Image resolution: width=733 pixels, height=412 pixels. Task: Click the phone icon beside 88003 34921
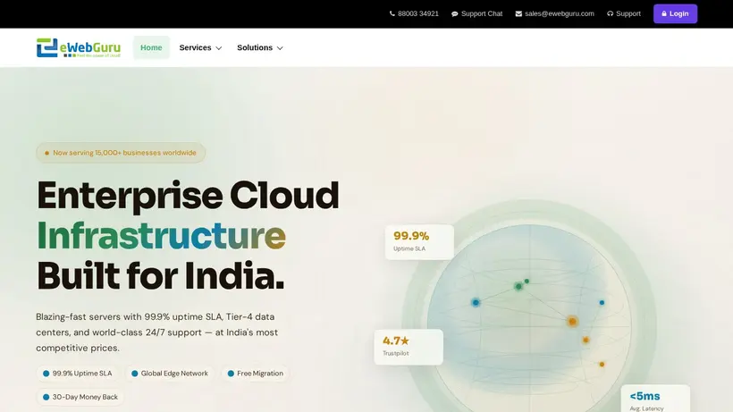[392, 13]
